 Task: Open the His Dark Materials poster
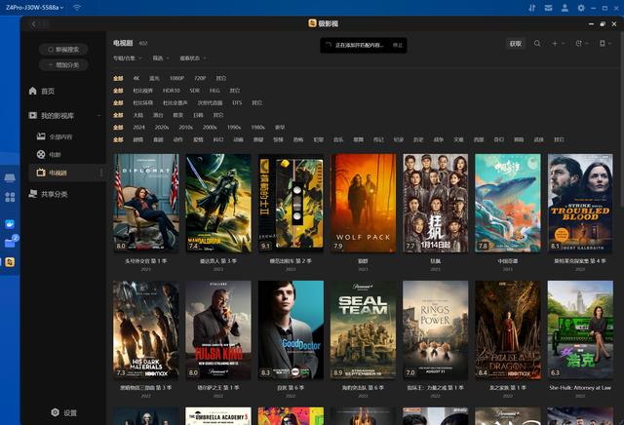coord(146,329)
